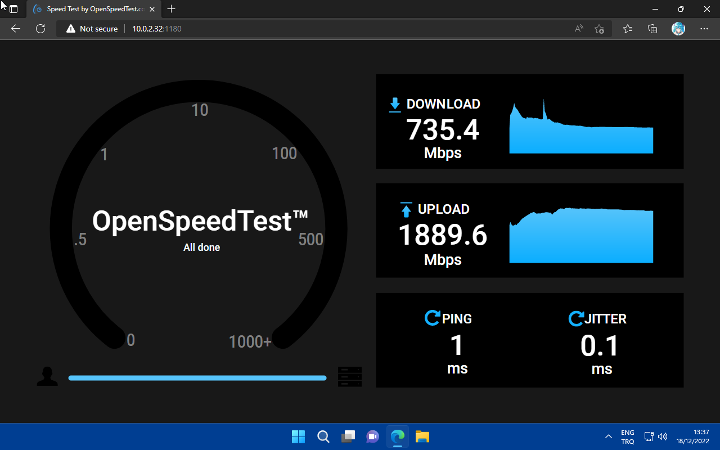Viewport: 720px width, 450px height.
Task: Open the network status tray icon
Action: coord(649,436)
